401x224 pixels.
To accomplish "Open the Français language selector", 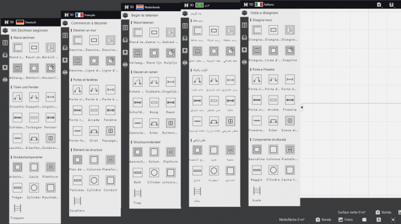I will (x=85, y=15).
